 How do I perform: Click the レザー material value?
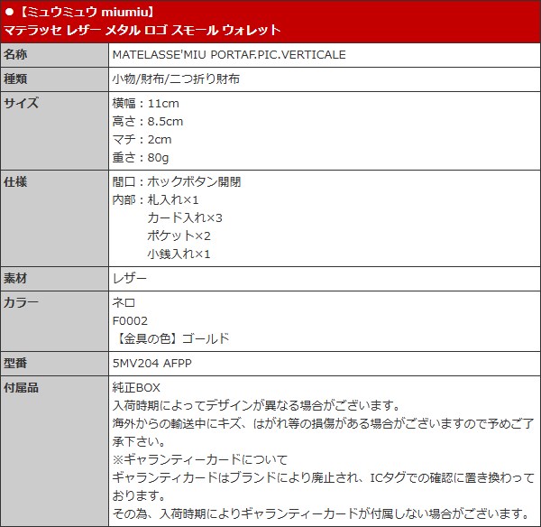point(130,278)
